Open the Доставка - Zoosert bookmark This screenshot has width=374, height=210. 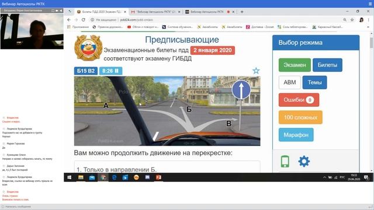point(260,27)
